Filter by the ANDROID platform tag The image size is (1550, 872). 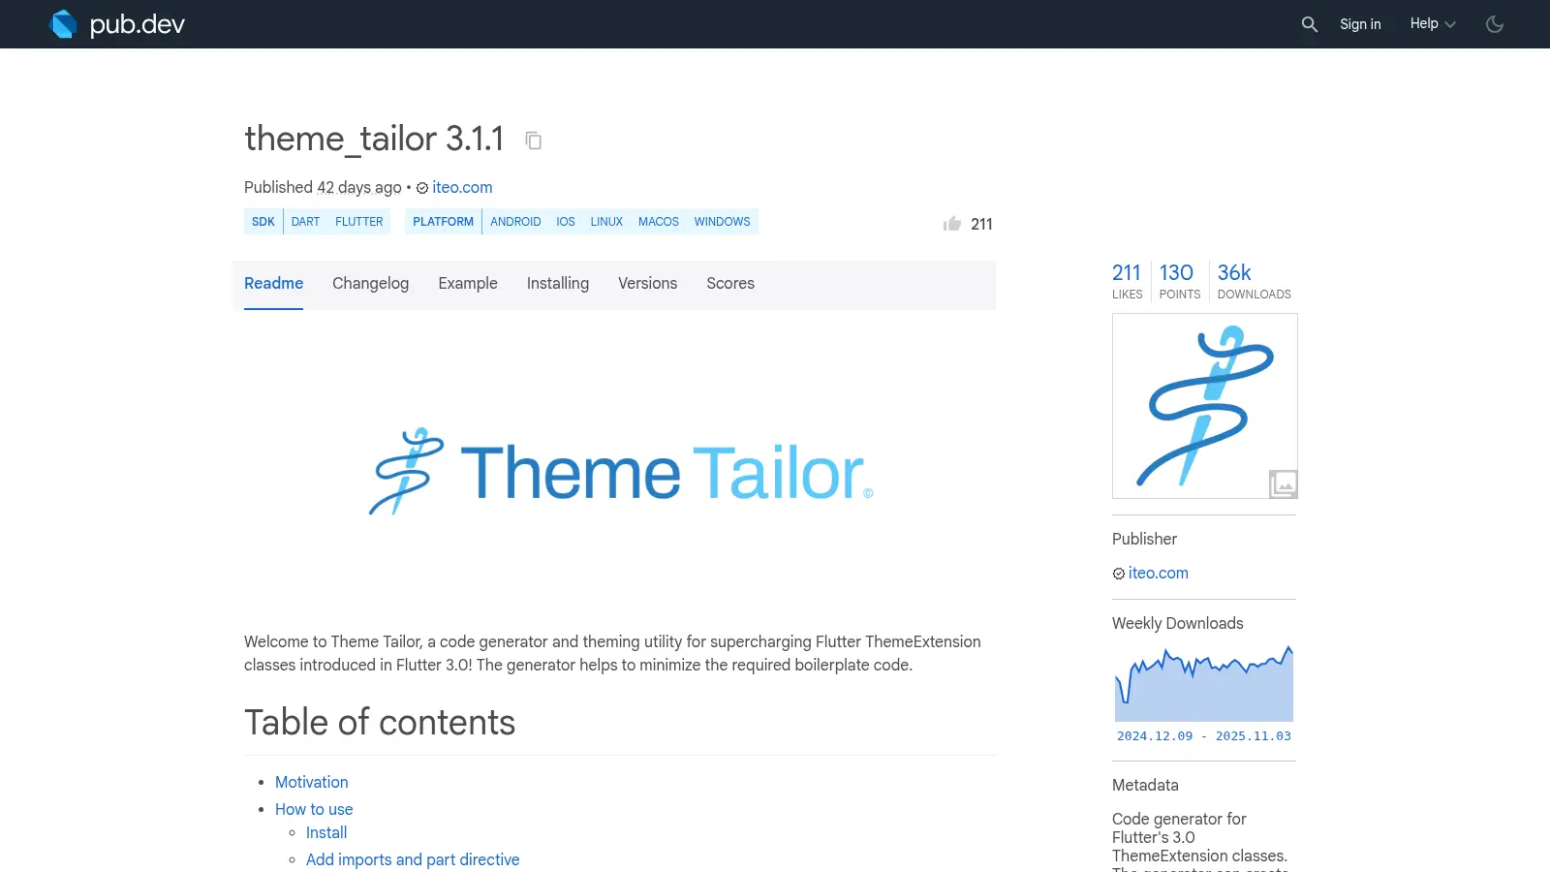pos(515,222)
